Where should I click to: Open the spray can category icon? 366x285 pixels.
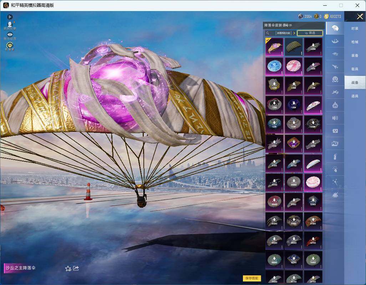[x=335, y=157]
